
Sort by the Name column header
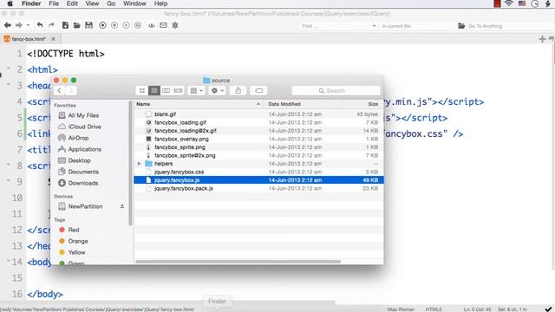click(x=199, y=104)
